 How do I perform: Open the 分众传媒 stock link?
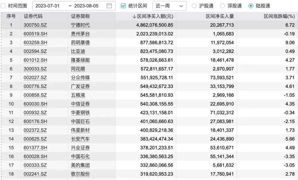pos(80,78)
